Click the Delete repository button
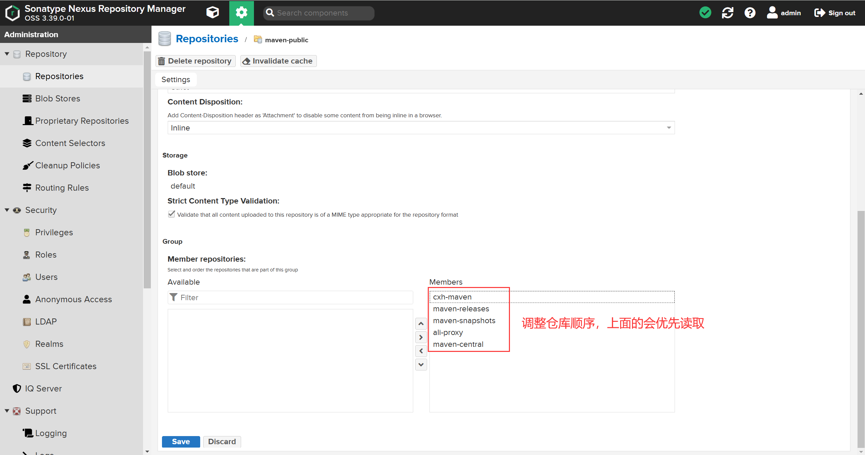This screenshot has height=455, width=865. click(x=195, y=61)
